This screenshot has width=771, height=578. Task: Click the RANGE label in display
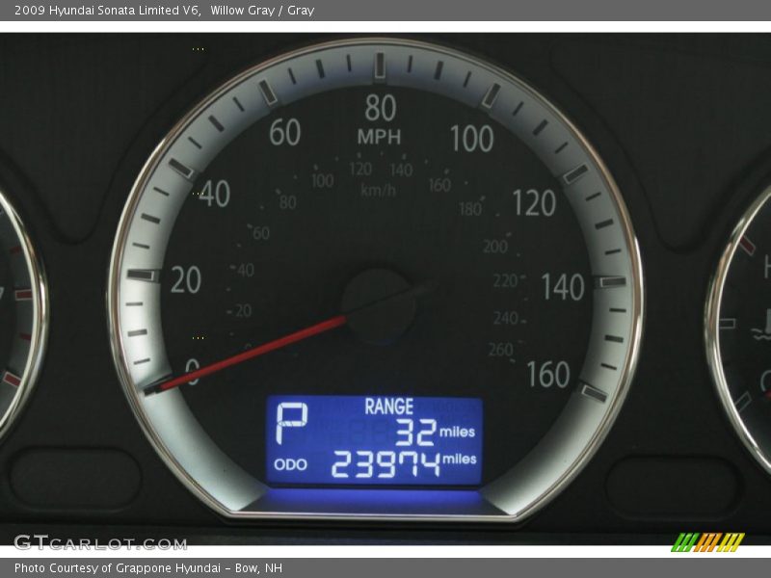388,407
